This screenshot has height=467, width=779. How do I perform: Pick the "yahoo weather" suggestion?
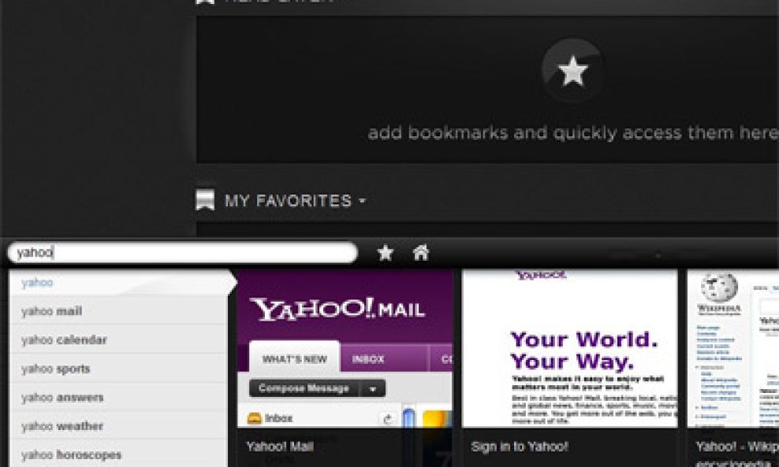pos(118,426)
